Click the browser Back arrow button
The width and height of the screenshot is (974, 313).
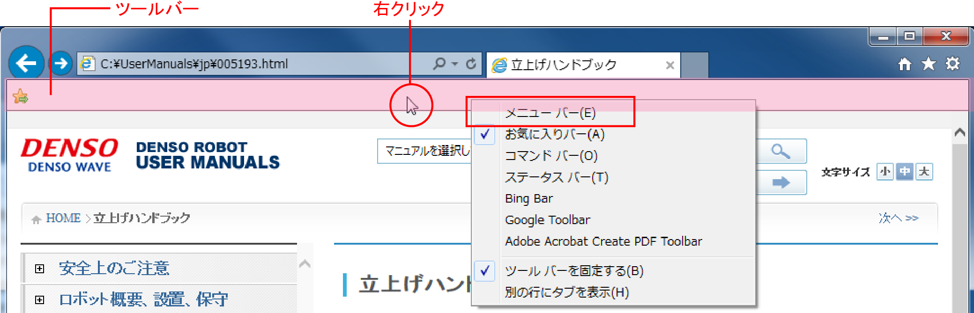click(26, 63)
